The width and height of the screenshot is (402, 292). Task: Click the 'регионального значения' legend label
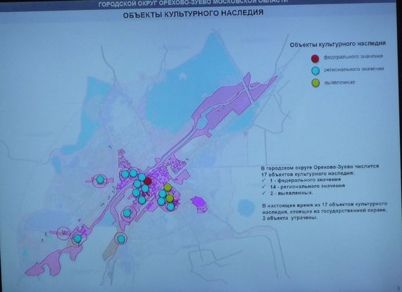tap(354, 70)
